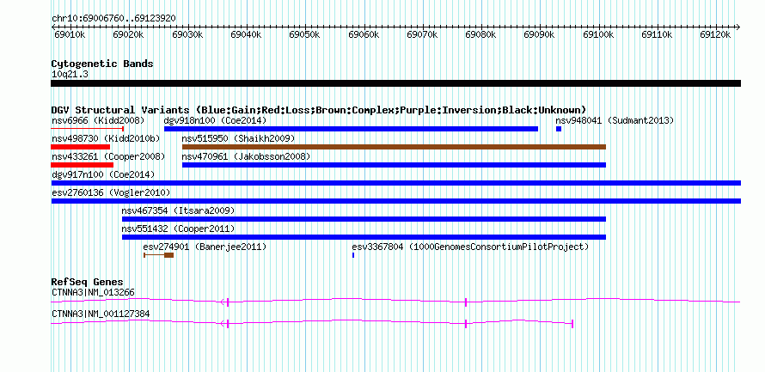765x372 pixels.
Task: Select nsv433261 (Cooper2008) label
Action: [x=108, y=156]
